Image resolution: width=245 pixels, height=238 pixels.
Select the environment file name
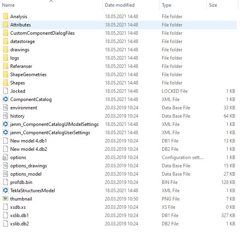(x=24, y=108)
